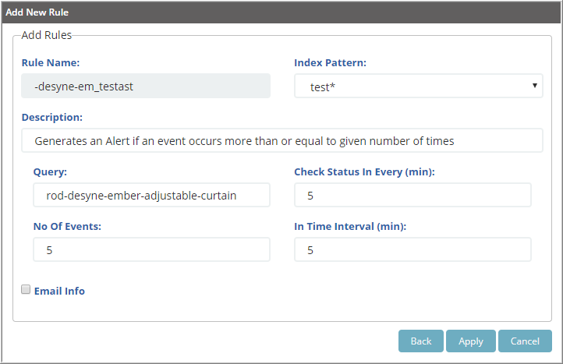
Task: Go back with the Back button
Action: 421,341
